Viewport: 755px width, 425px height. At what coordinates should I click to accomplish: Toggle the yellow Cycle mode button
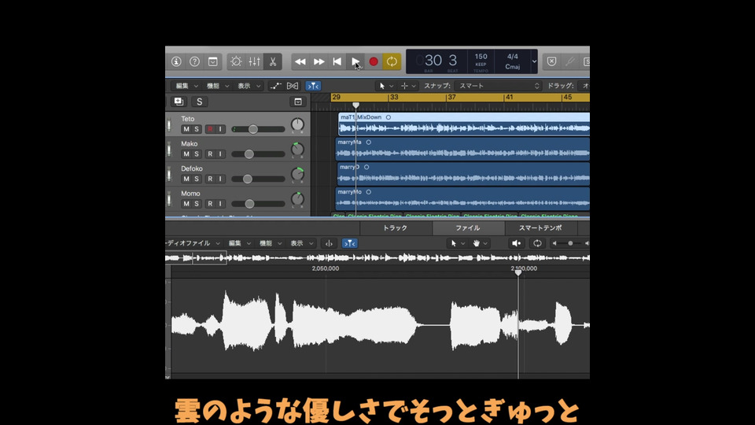pyautogui.click(x=392, y=61)
